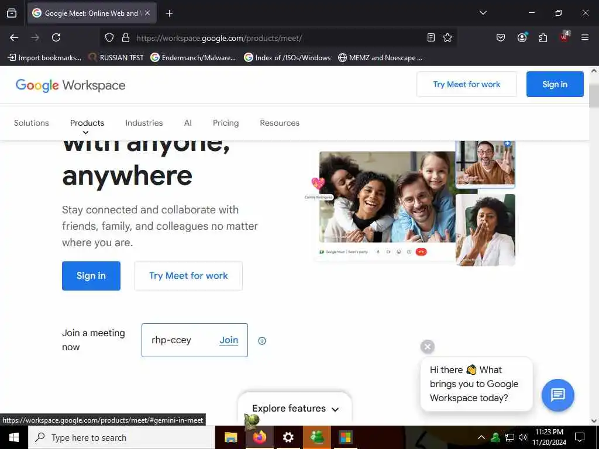Click Try Meet for work button below the headline
Image resolution: width=599 pixels, height=449 pixels.
pyautogui.click(x=188, y=276)
